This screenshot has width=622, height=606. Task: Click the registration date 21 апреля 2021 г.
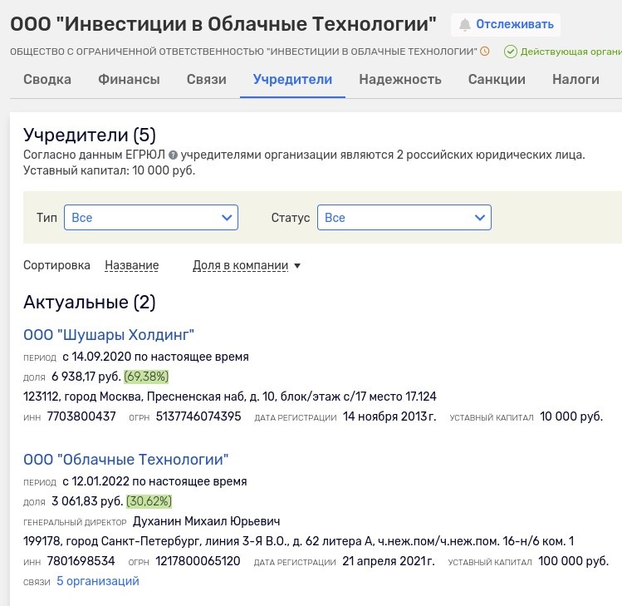pos(389,561)
